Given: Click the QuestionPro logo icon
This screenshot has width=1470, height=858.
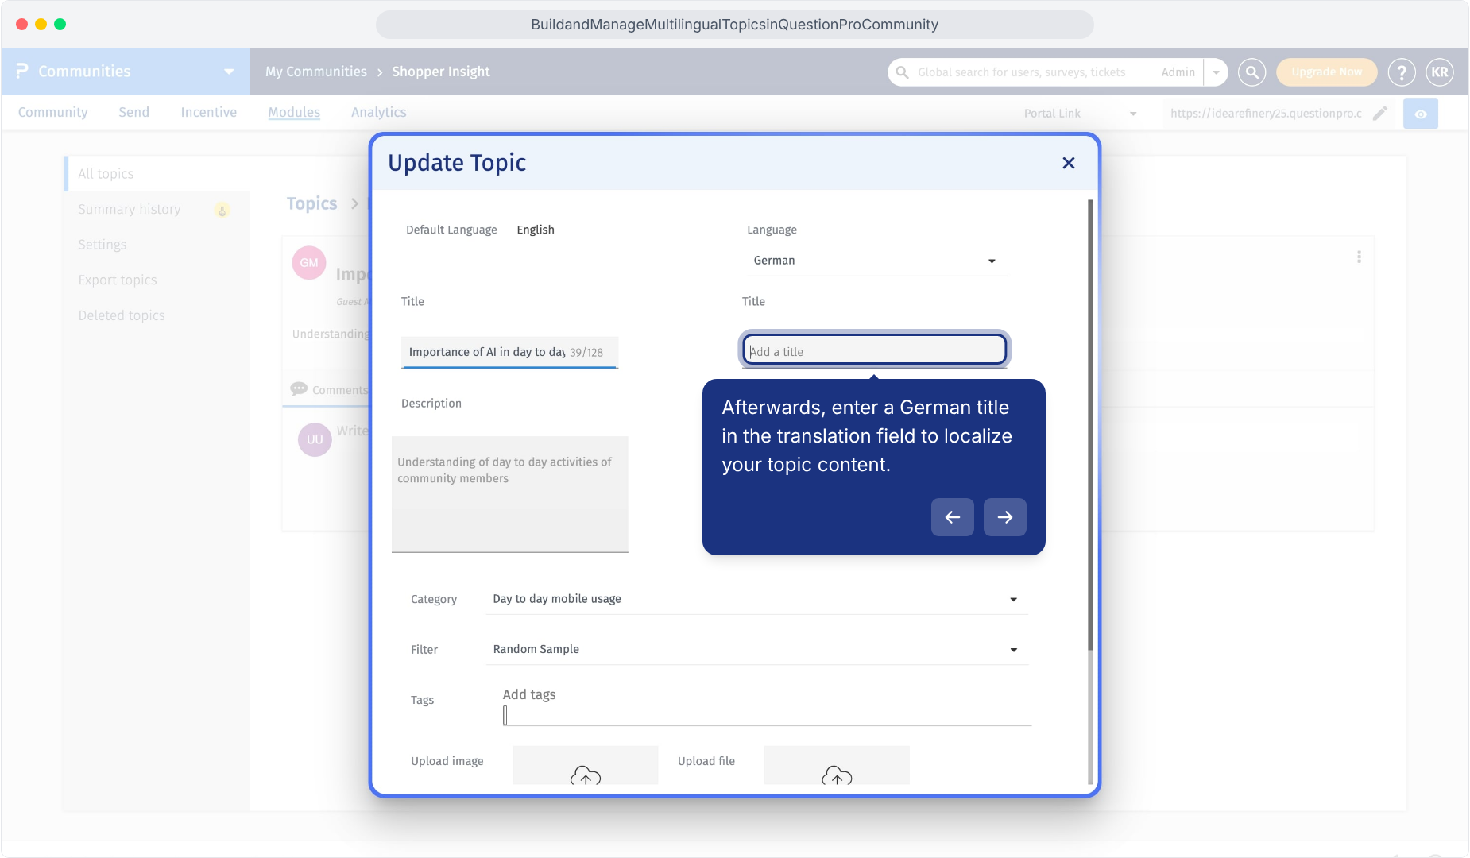Looking at the screenshot, I should pos(21,71).
